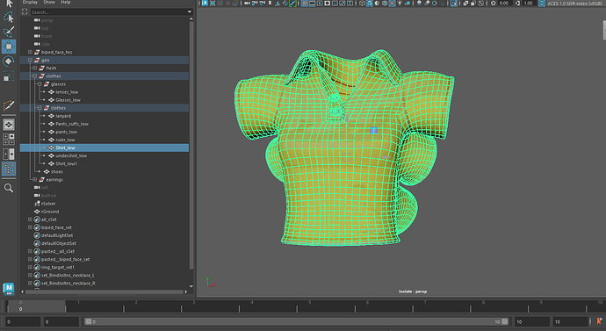Viewport: 606px width, 331px height.
Task: Activate the Rotate tool
Action: tap(9, 61)
